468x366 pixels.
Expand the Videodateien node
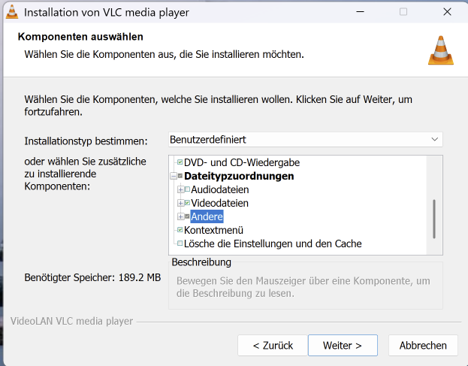coord(180,204)
